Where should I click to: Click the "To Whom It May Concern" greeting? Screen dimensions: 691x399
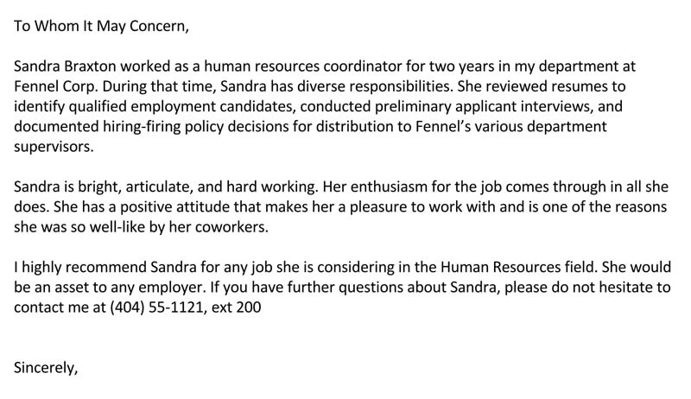point(100,25)
